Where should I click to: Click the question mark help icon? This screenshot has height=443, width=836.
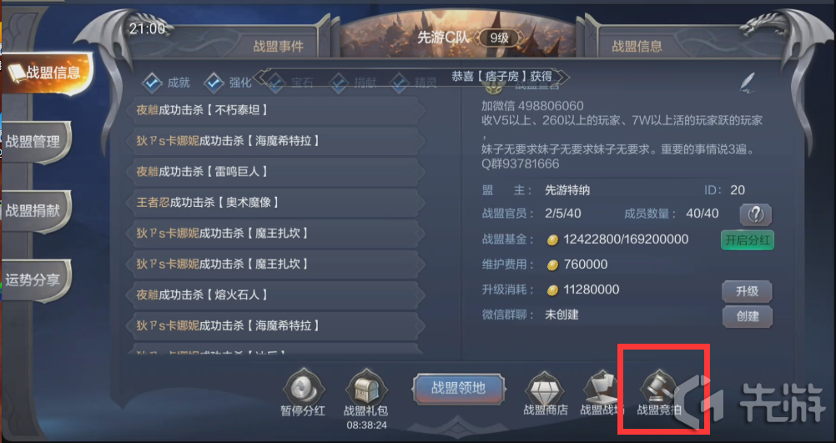coord(756,214)
